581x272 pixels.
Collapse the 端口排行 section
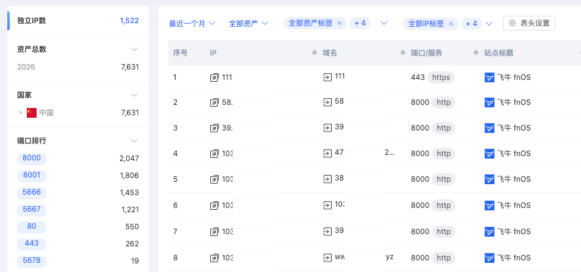[135, 140]
